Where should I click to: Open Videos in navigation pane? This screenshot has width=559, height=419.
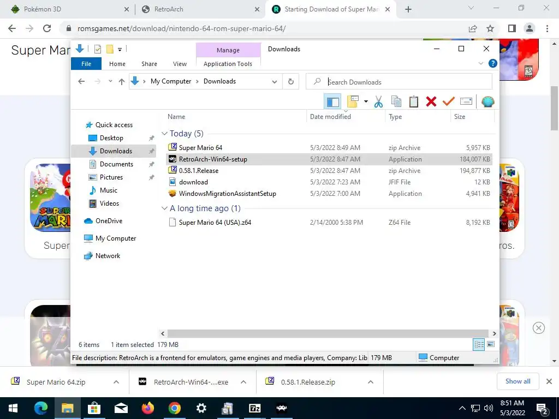click(x=109, y=203)
